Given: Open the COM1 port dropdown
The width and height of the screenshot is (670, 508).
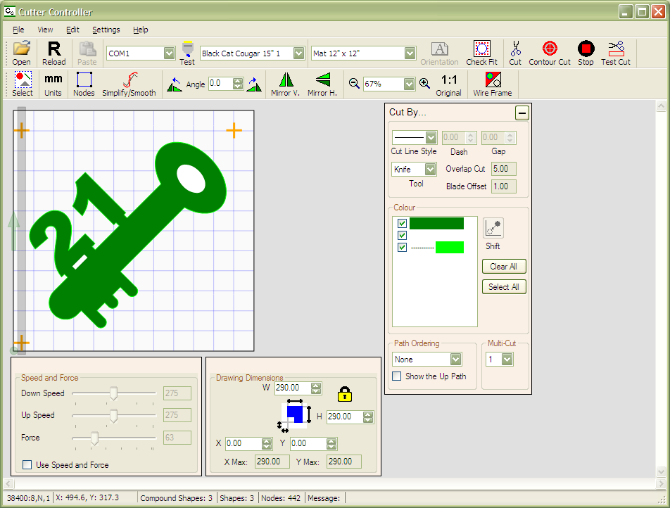Looking at the screenshot, I should (169, 53).
